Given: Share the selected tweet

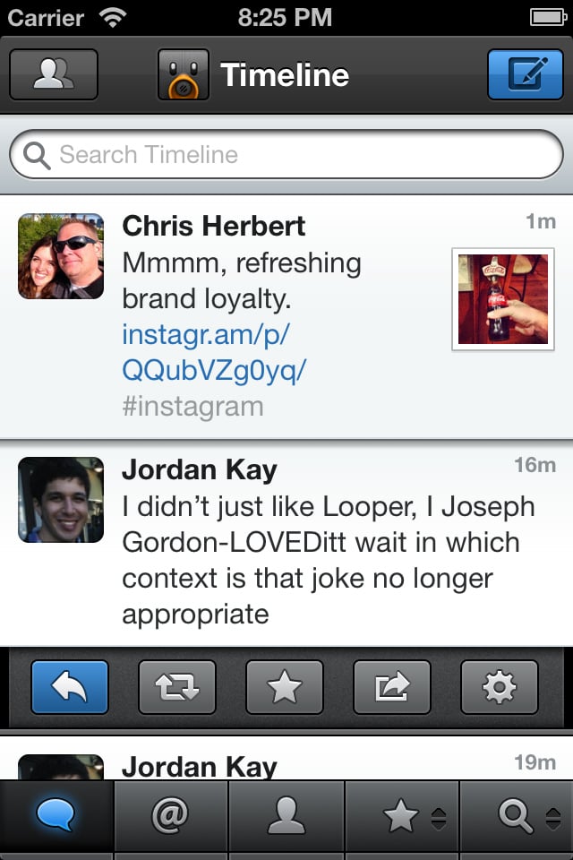Looking at the screenshot, I should [392, 687].
